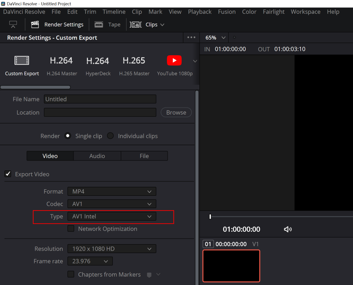Open the Frame rate dropdown
The image size is (353, 285).
(90, 261)
